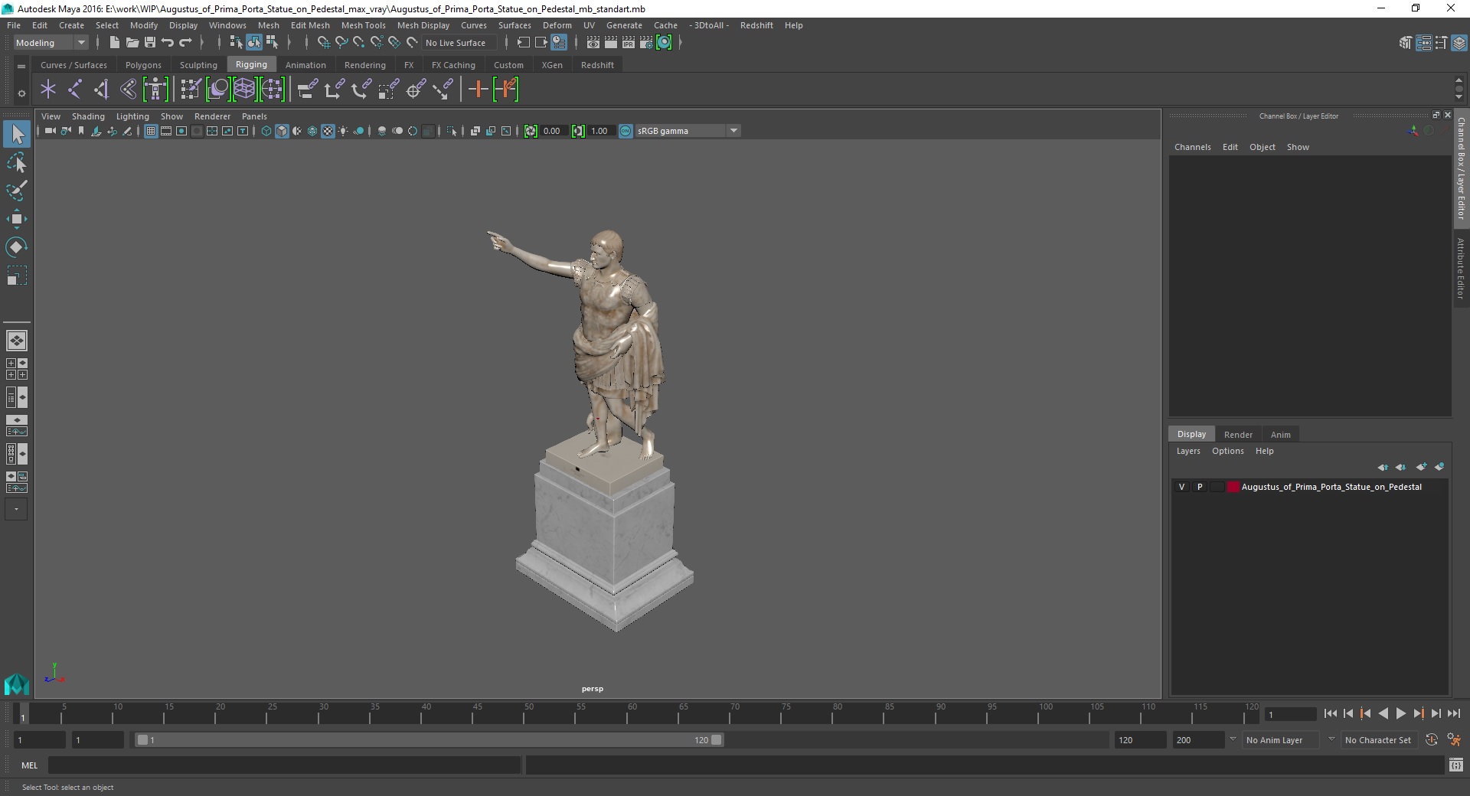Open the layer editor Options menu
The height and width of the screenshot is (796, 1470).
click(1227, 451)
